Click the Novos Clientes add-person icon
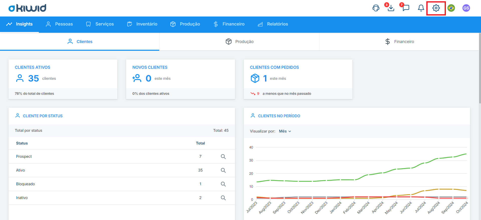The height and width of the screenshot is (220, 481). pos(137,78)
